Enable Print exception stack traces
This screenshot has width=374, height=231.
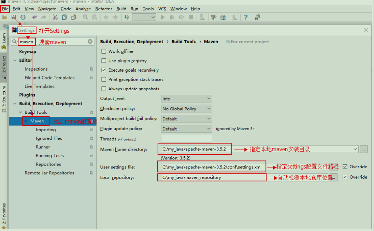[104, 79]
